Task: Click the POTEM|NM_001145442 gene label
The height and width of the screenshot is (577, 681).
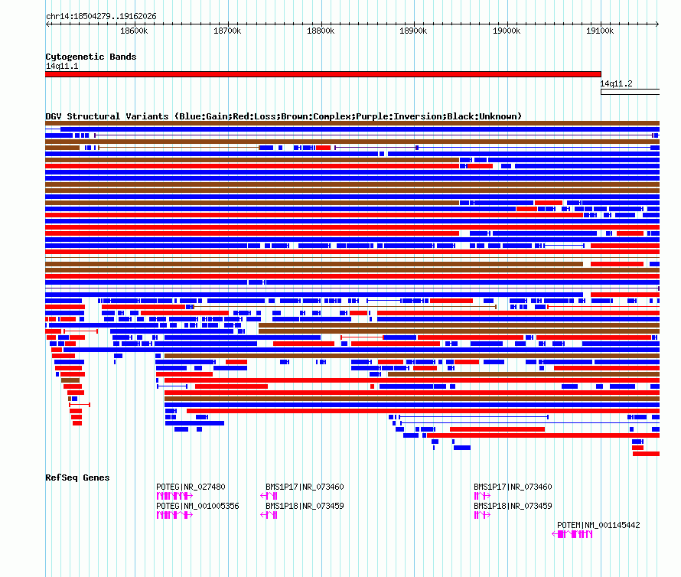Action: 598,525
